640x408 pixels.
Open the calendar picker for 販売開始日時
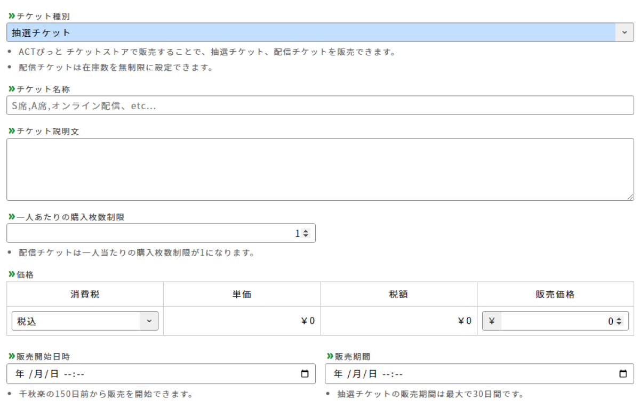tap(305, 374)
